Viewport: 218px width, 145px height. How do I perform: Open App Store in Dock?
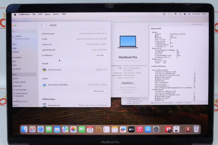(x=148, y=129)
